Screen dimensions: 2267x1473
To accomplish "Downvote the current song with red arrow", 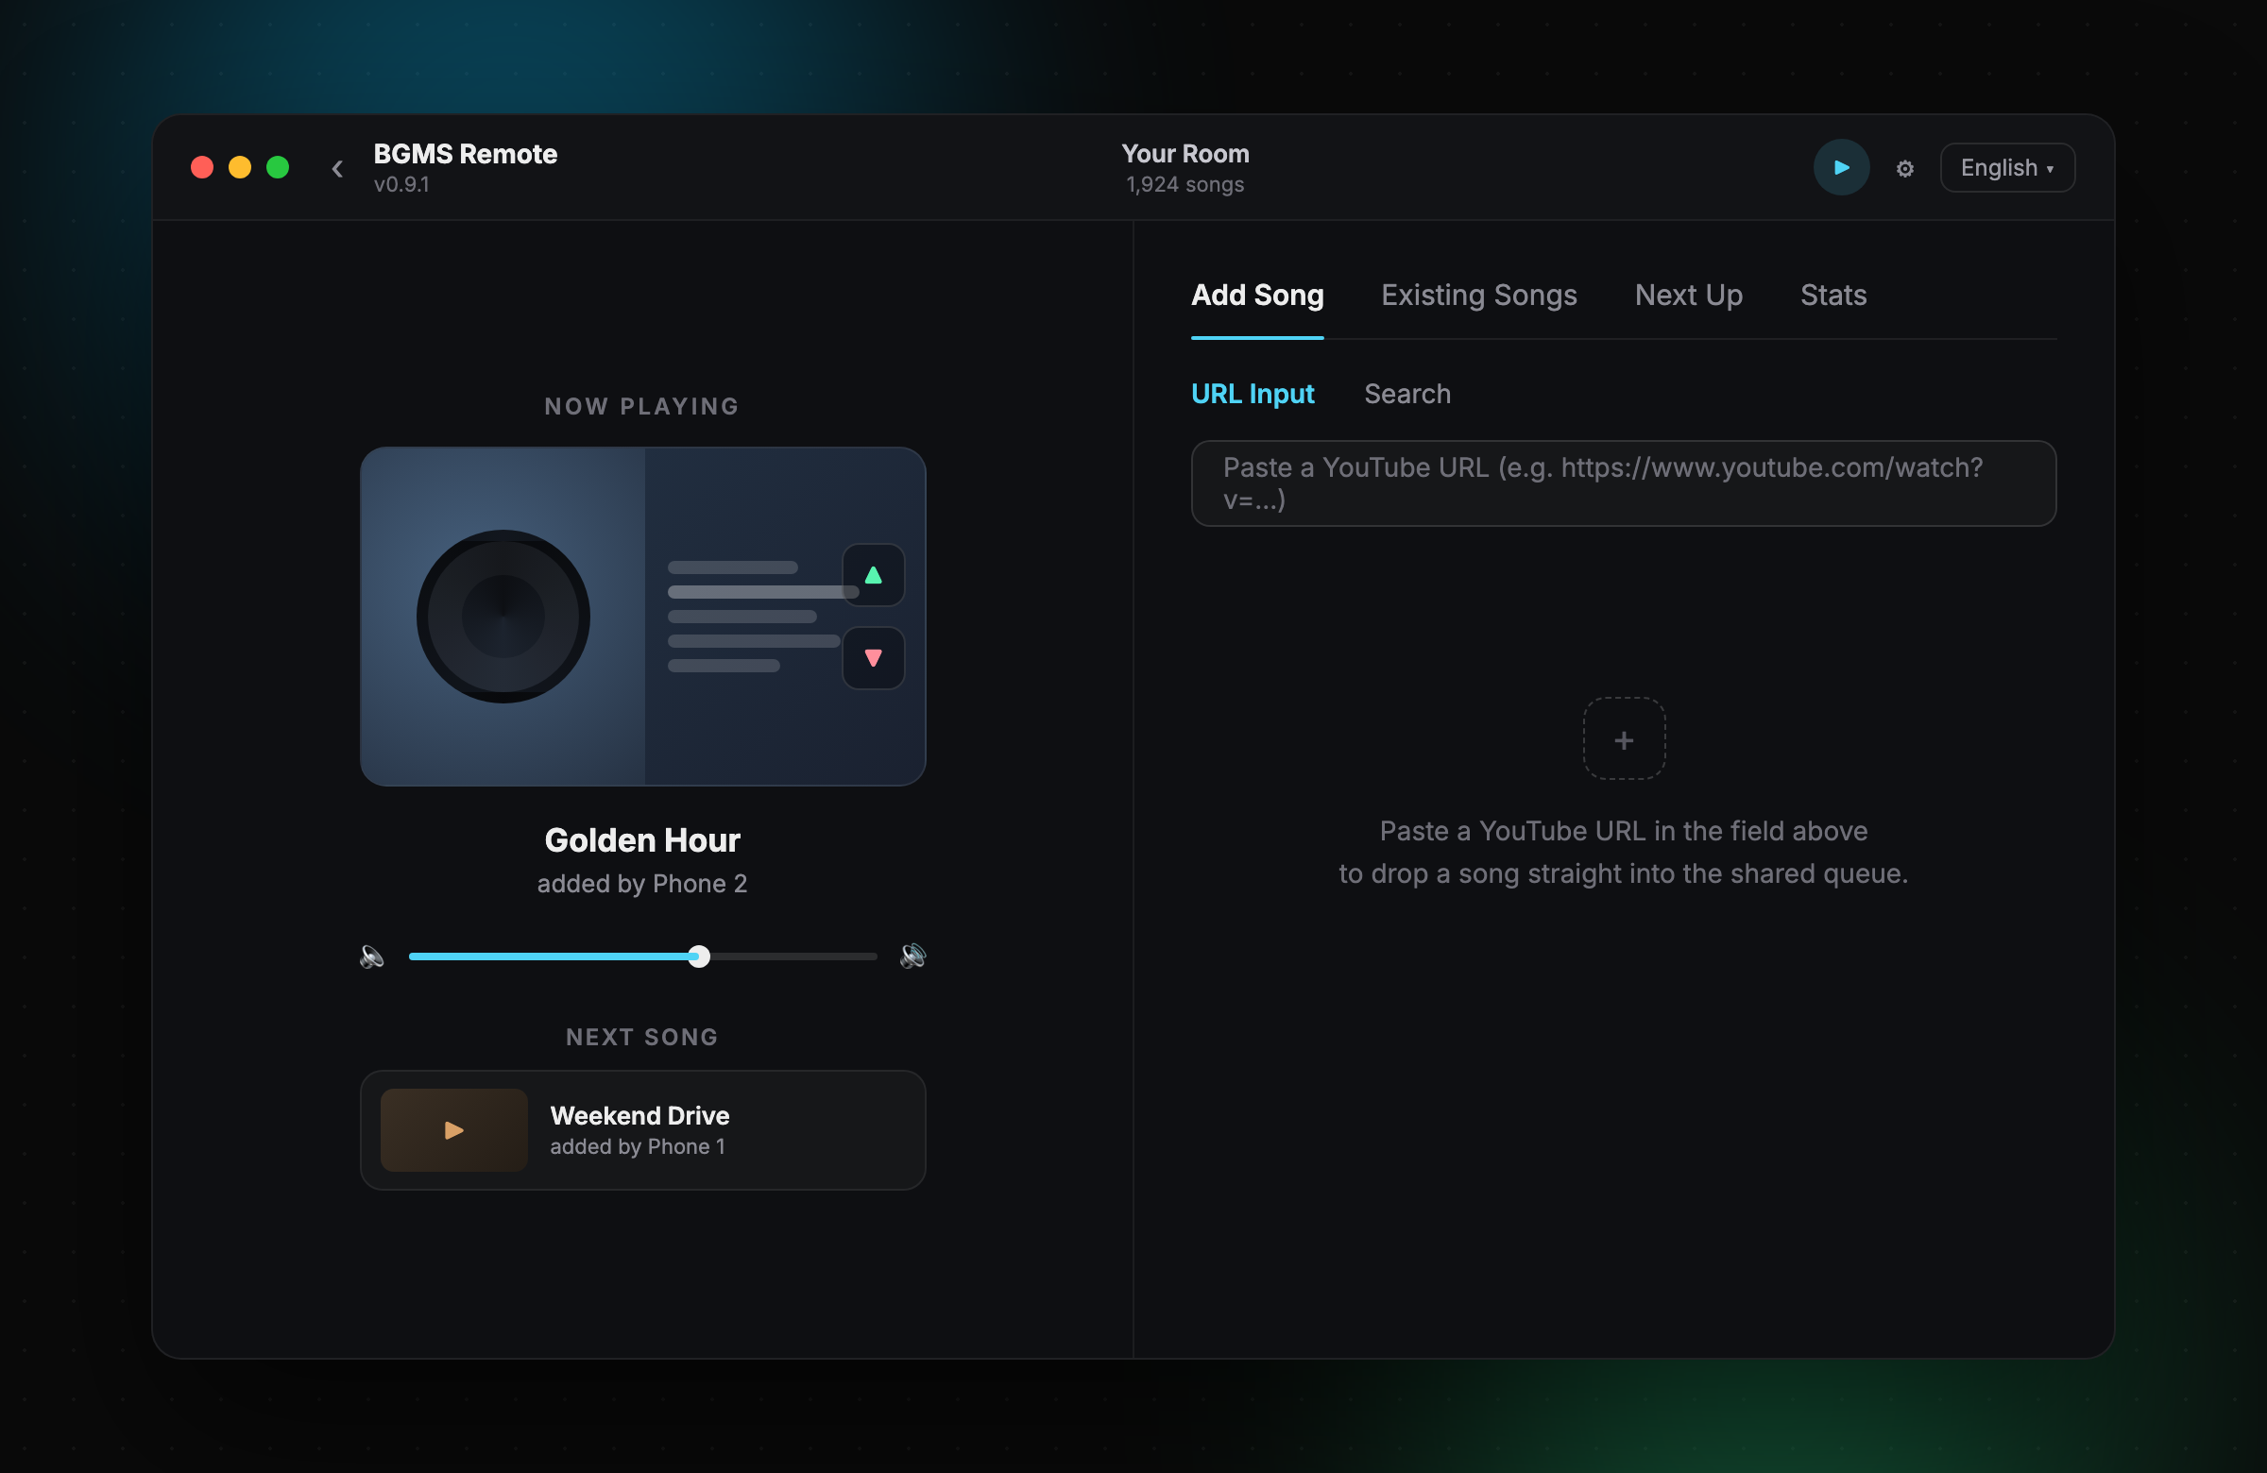I will (x=873, y=658).
